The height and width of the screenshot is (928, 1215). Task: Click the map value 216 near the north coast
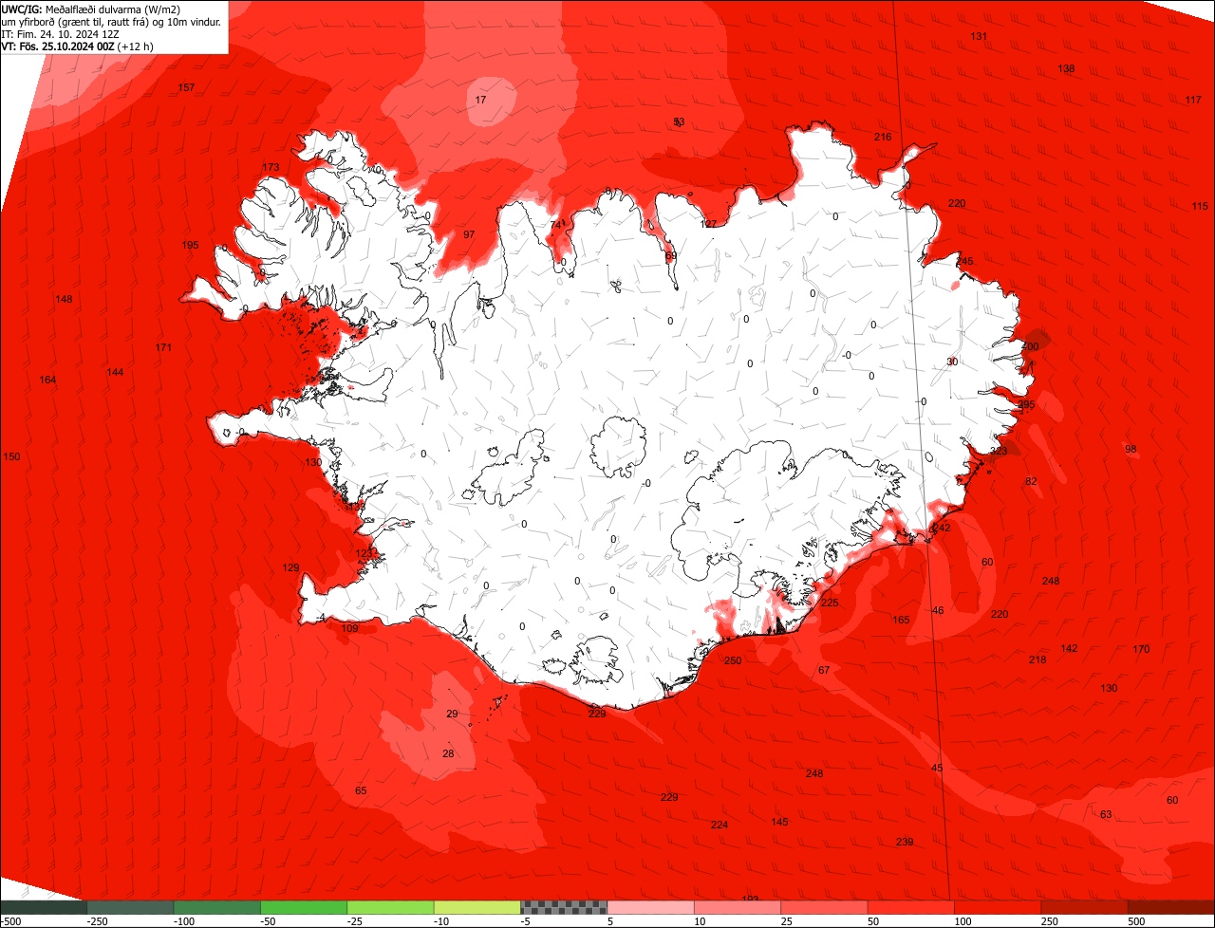(883, 137)
